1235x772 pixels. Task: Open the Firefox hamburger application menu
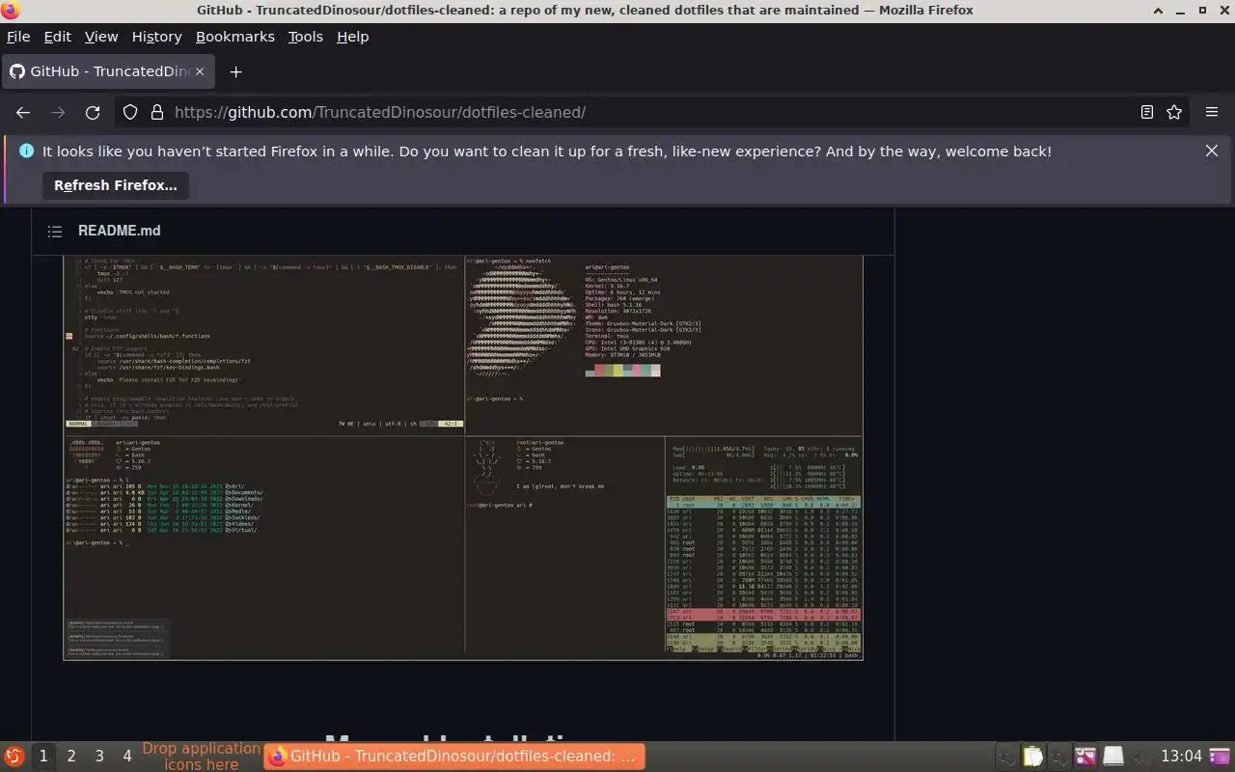click(x=1212, y=112)
